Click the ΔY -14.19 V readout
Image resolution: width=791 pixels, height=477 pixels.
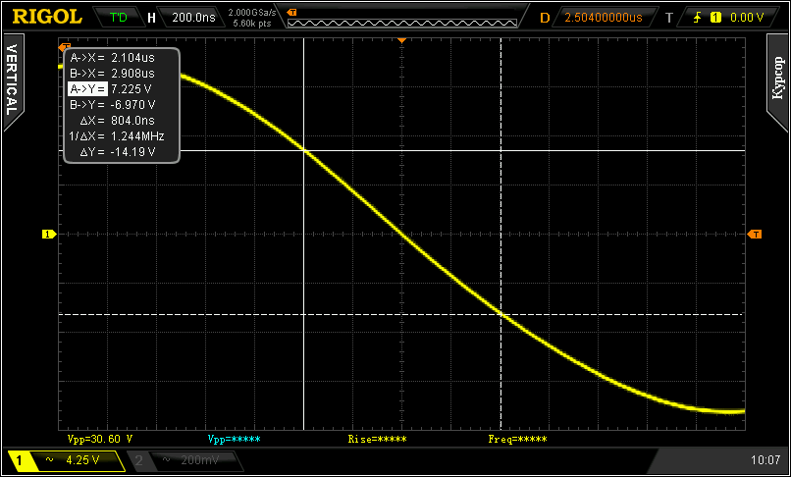click(117, 151)
